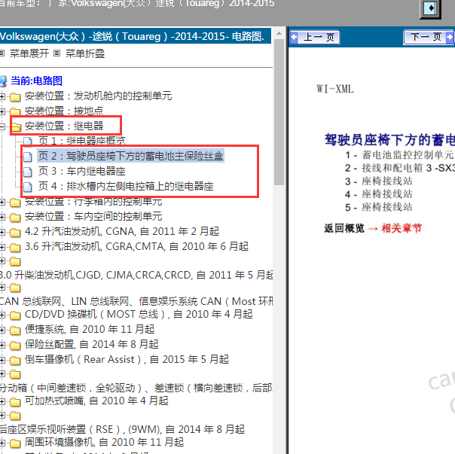Click the tree panel vertical scrollbar thumb

(x=279, y=112)
